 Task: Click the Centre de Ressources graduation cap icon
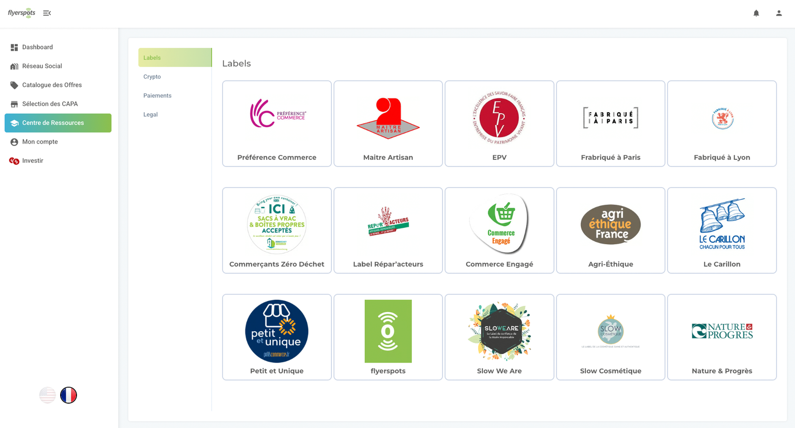(x=14, y=123)
